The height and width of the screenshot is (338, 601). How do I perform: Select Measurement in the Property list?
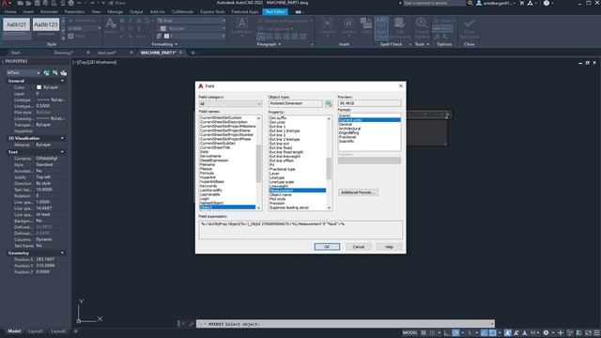point(298,191)
